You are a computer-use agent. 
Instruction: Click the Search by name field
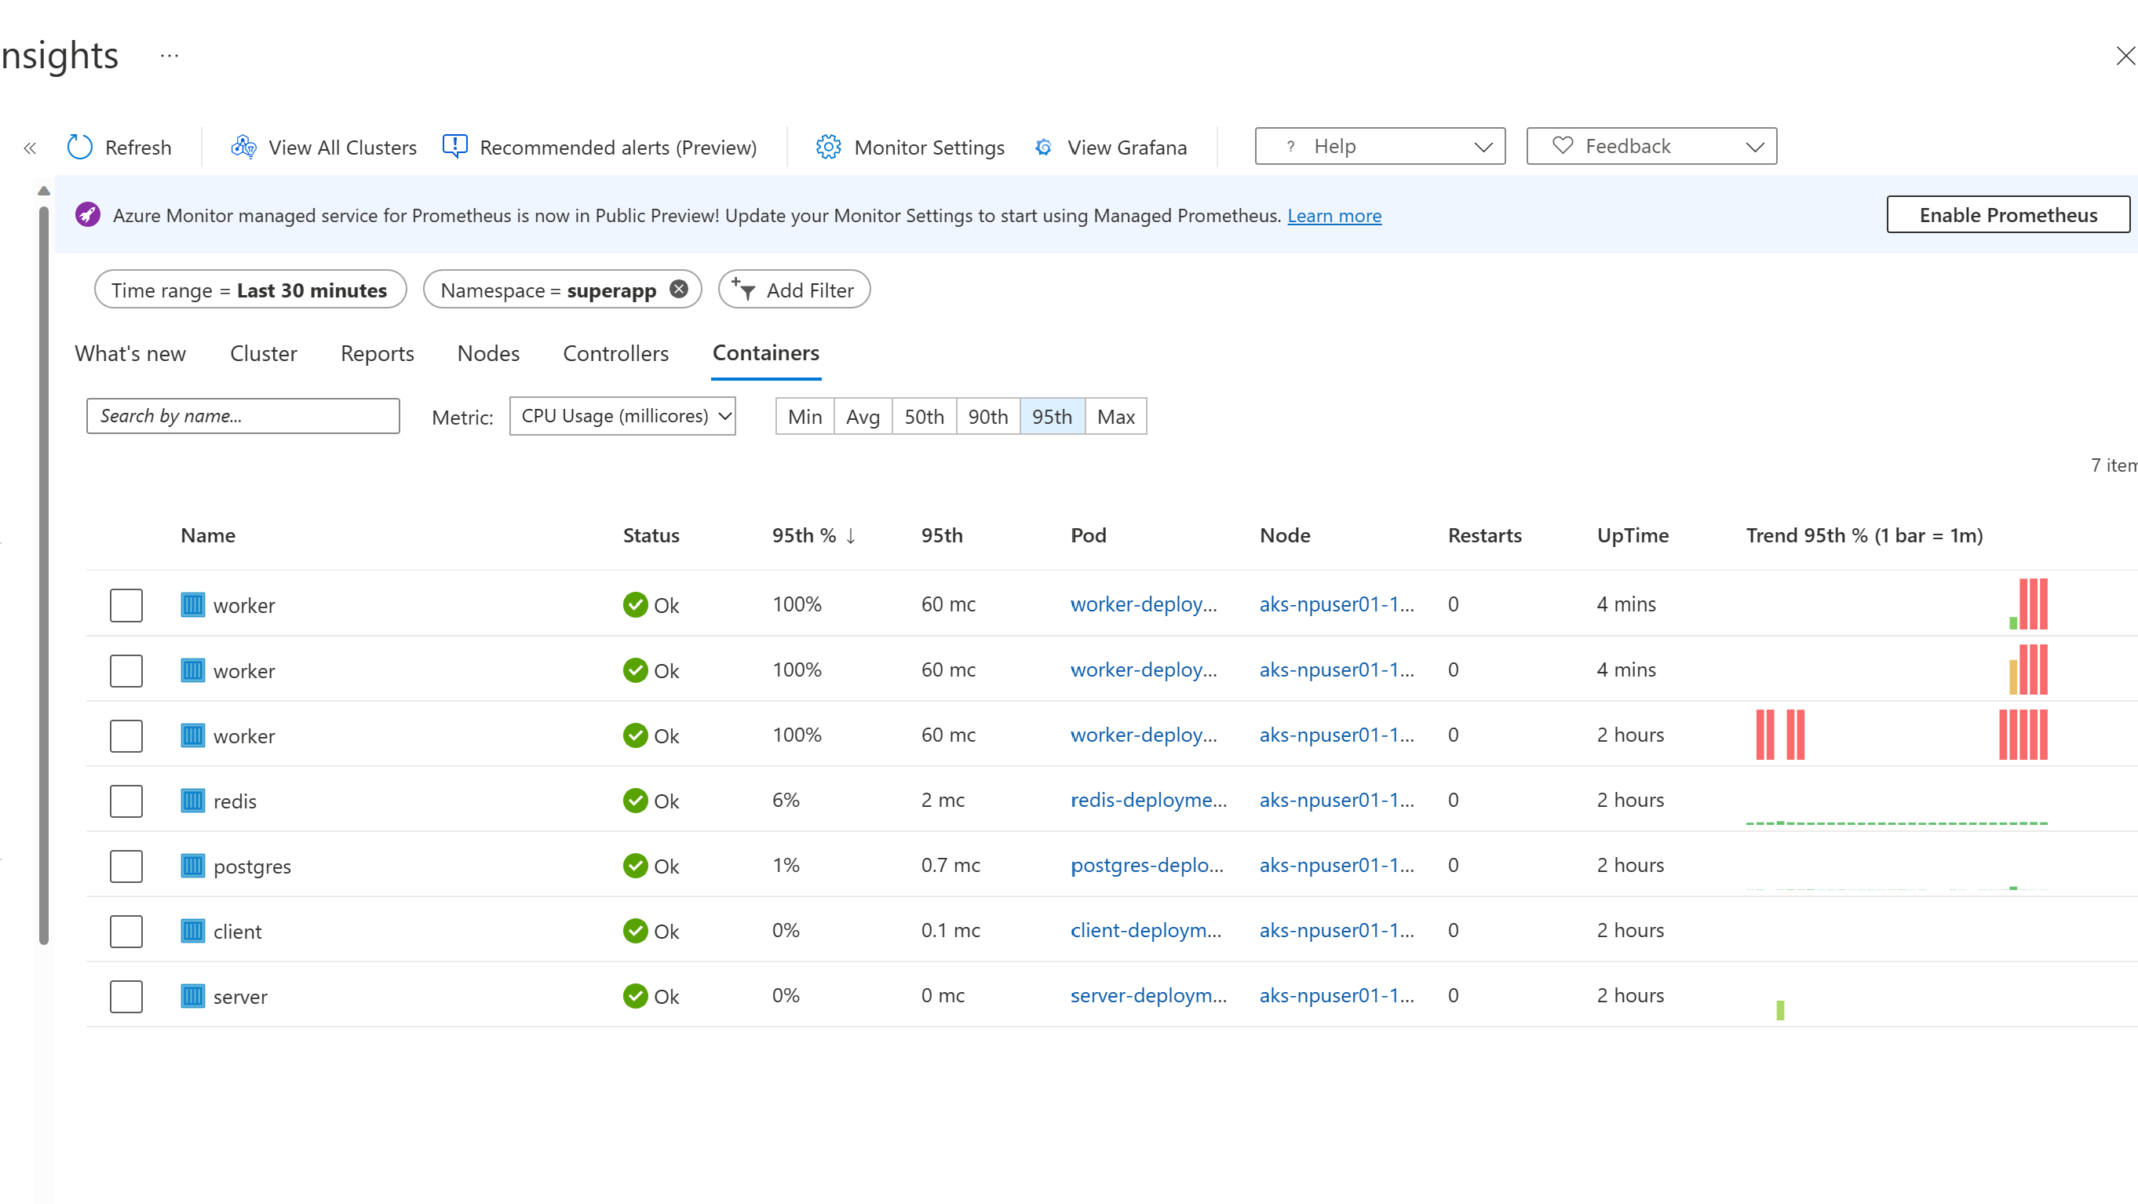243,416
